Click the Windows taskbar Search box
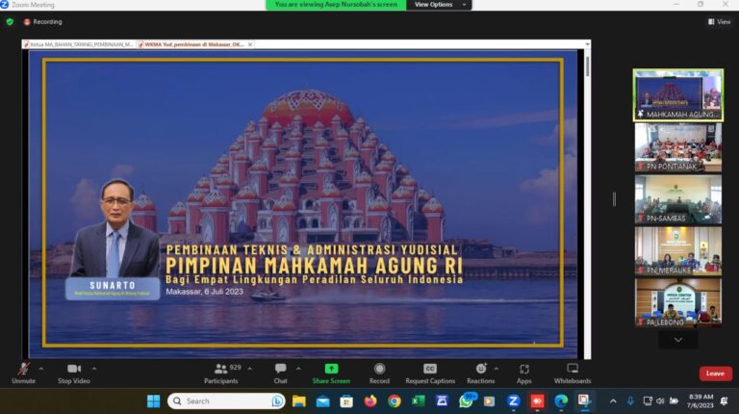The width and height of the screenshot is (739, 414). (x=226, y=401)
